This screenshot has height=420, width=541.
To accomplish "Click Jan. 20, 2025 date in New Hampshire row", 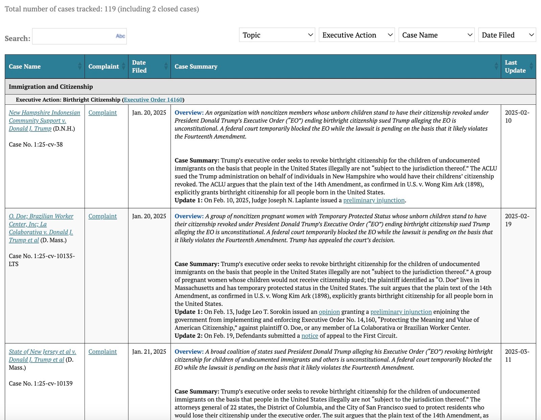I will click(149, 113).
